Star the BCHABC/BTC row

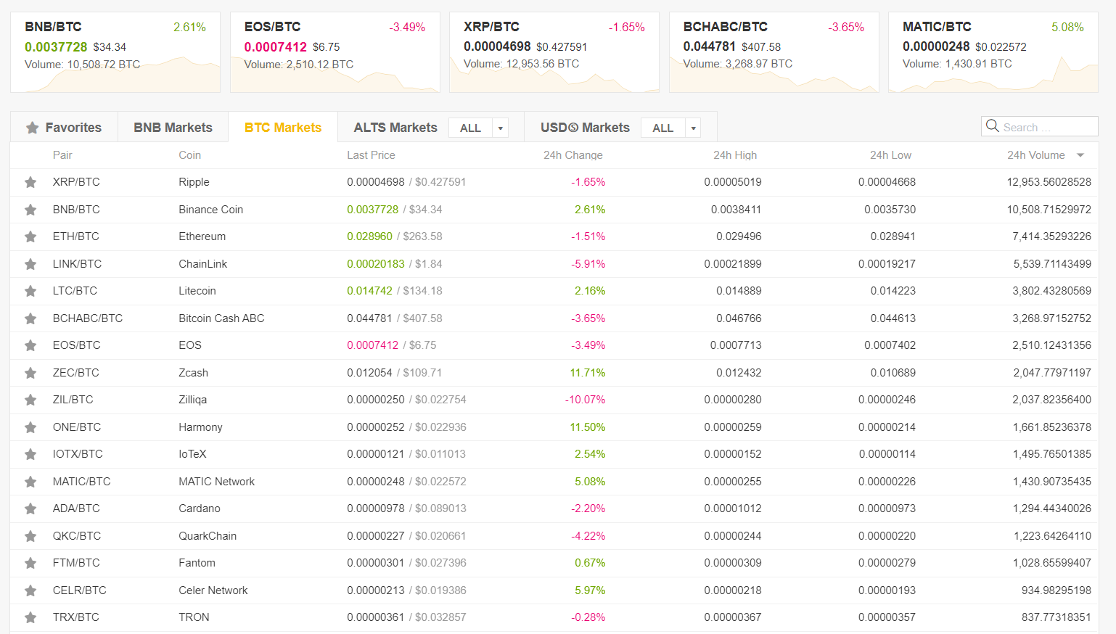point(30,318)
